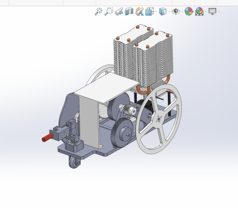Click the Display Style cube icon
238x208 pixels.
click(x=162, y=11)
